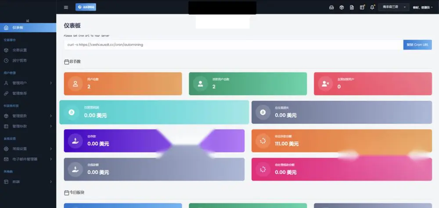Click the table layout icon with orange dot

click(x=362, y=7)
